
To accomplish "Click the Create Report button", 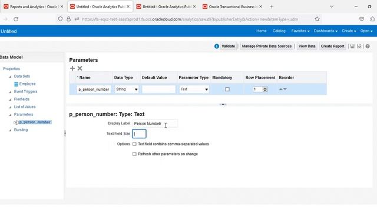I will coord(332,46).
